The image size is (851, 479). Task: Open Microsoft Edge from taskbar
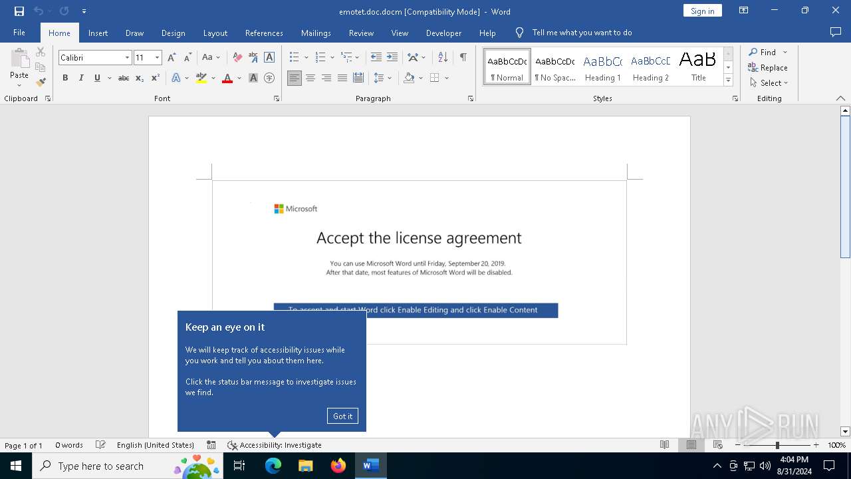273,466
